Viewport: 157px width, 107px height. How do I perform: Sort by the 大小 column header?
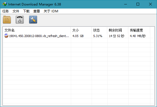81,30
